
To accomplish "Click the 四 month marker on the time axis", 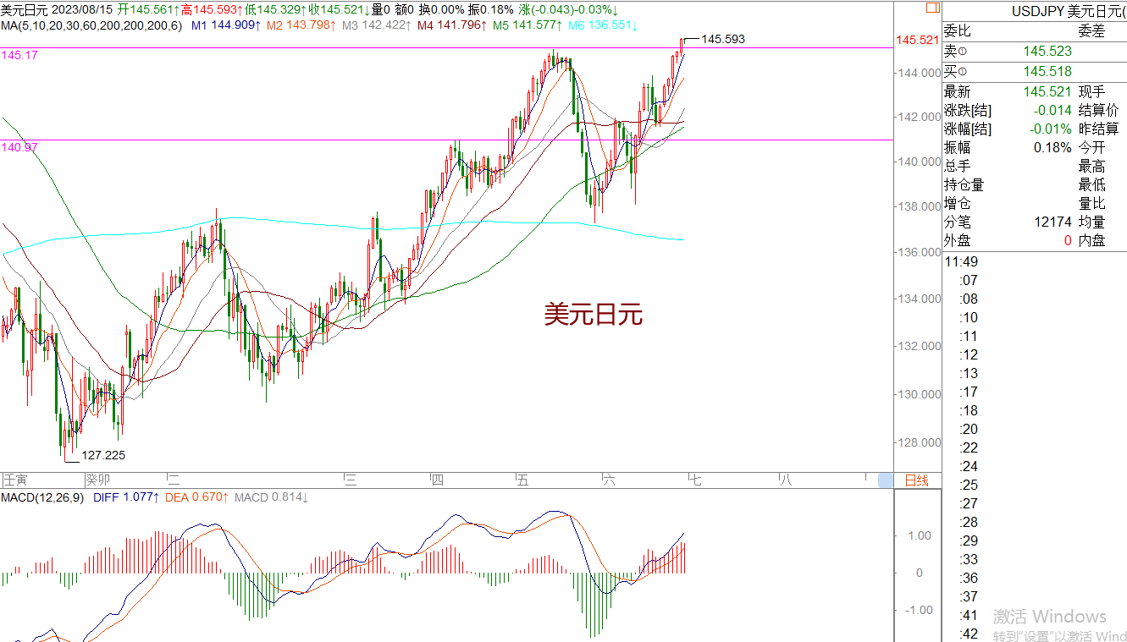I will pyautogui.click(x=438, y=480).
